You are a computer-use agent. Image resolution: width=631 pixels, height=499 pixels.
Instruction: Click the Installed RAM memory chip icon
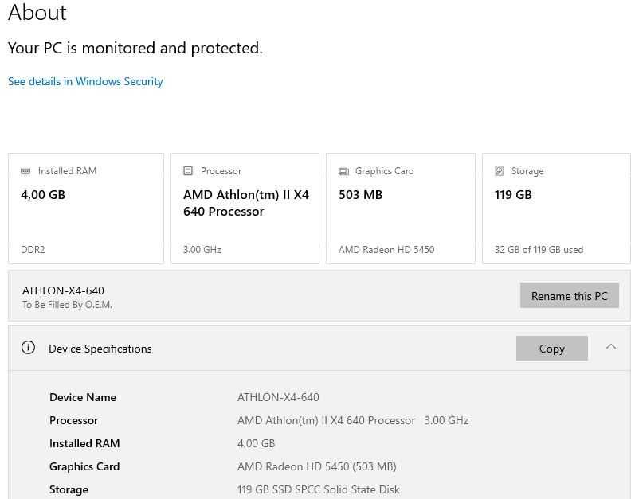[25, 171]
